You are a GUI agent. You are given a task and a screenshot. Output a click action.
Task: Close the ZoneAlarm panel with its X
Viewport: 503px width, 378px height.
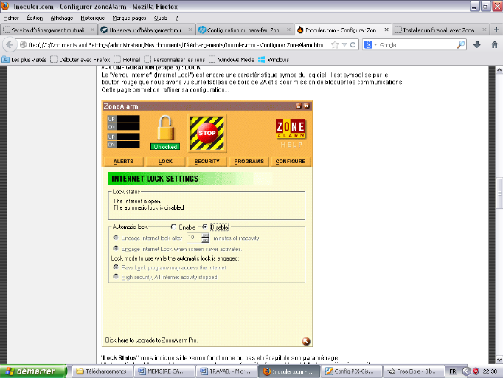click(306, 106)
